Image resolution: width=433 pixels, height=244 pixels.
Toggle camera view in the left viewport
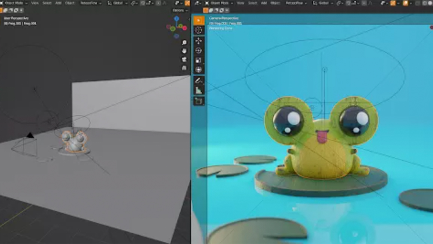coord(184,59)
